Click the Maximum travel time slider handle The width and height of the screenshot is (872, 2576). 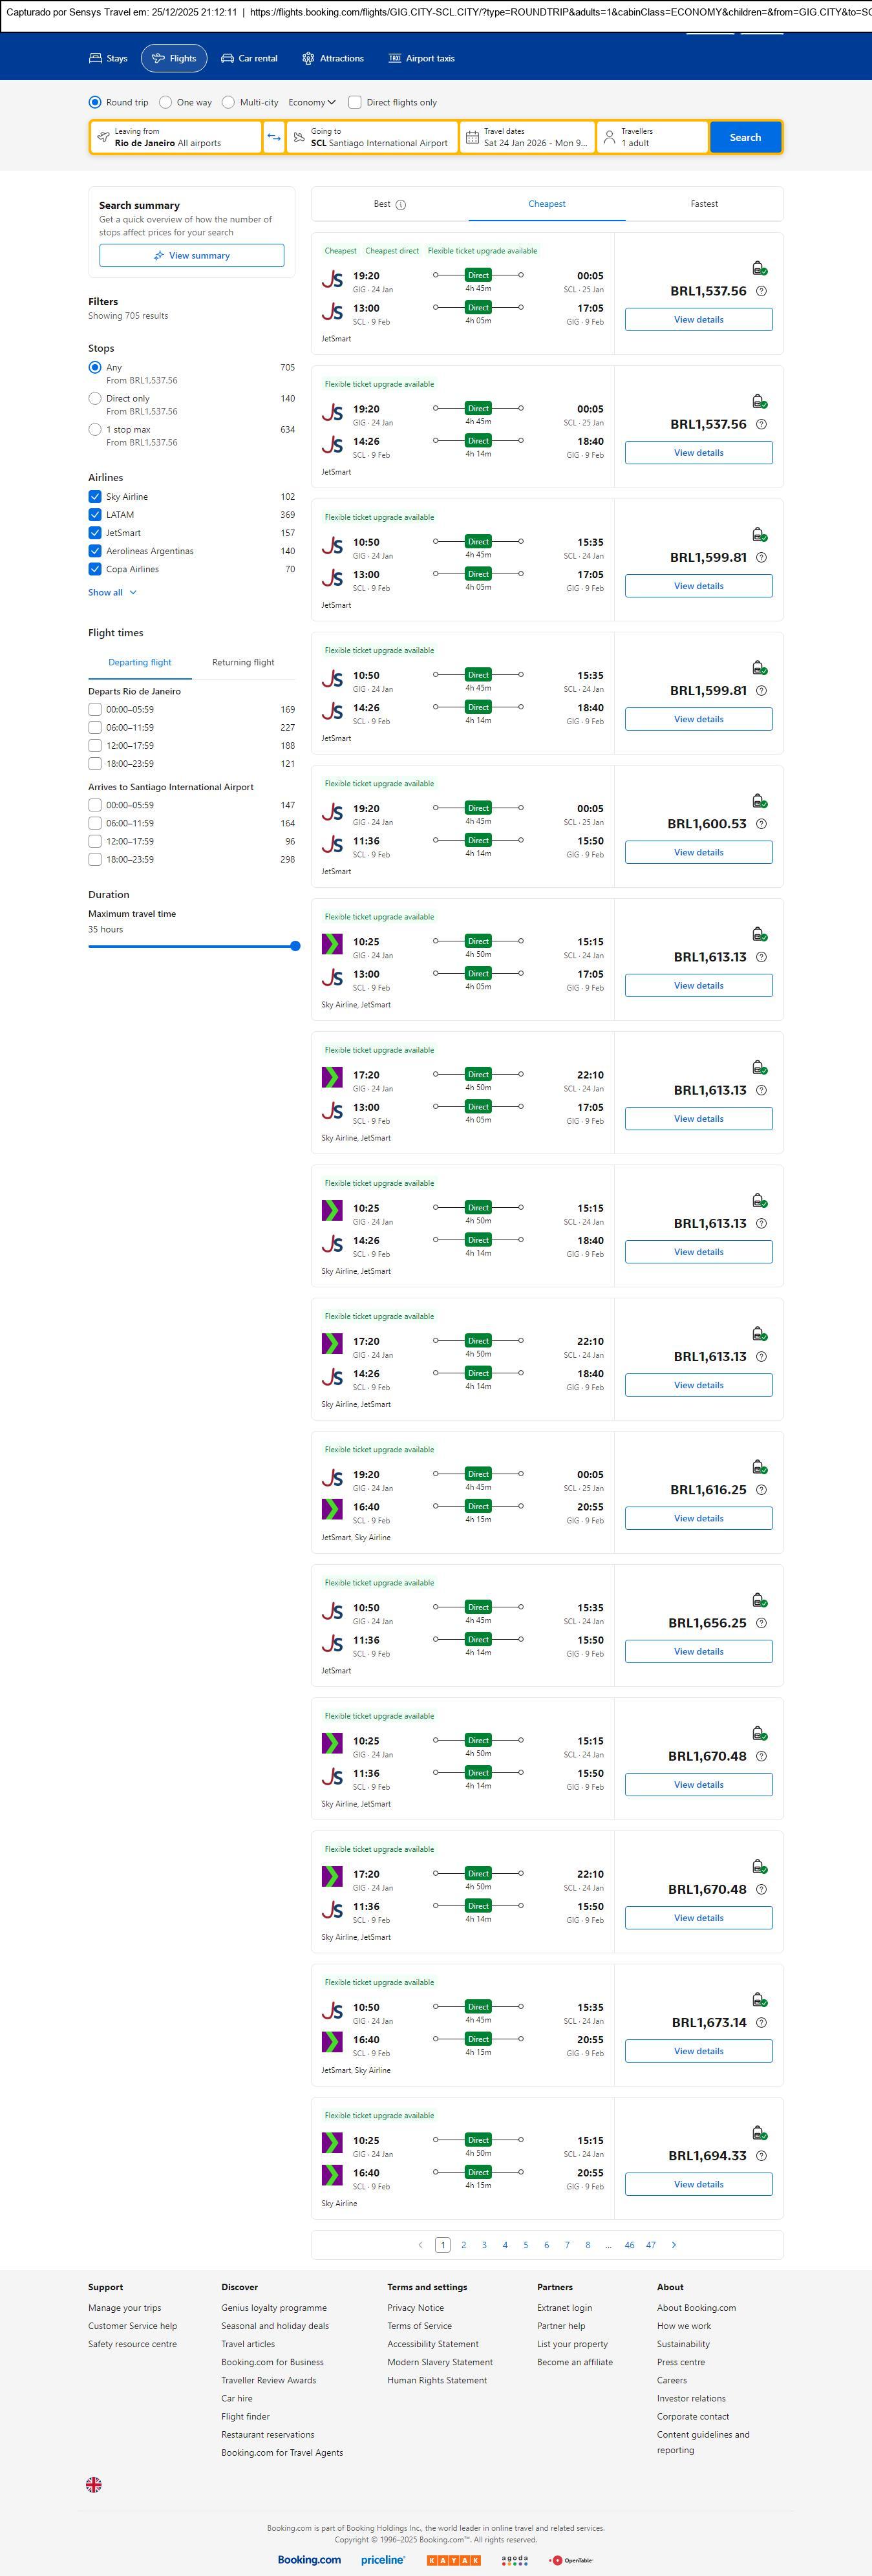click(x=295, y=946)
